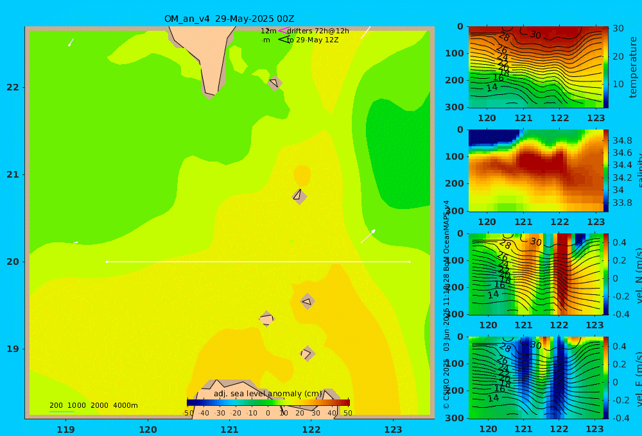The width and height of the screenshot is (642, 436).
Task: Click the '34.8' tick on the salinity colorbar
Action: [x=622, y=140]
